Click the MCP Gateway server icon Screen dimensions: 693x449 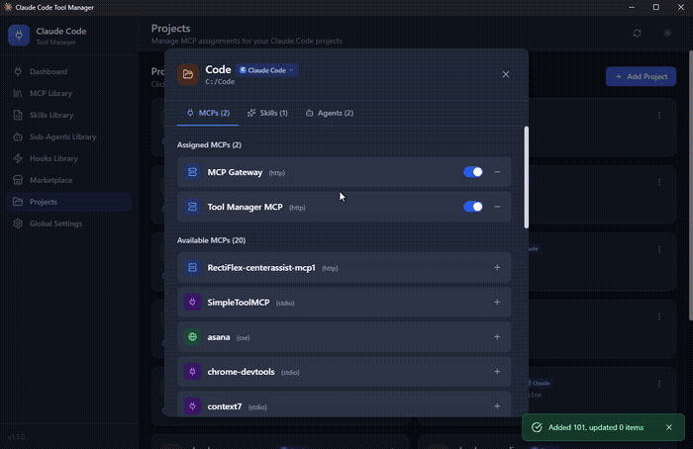point(192,172)
